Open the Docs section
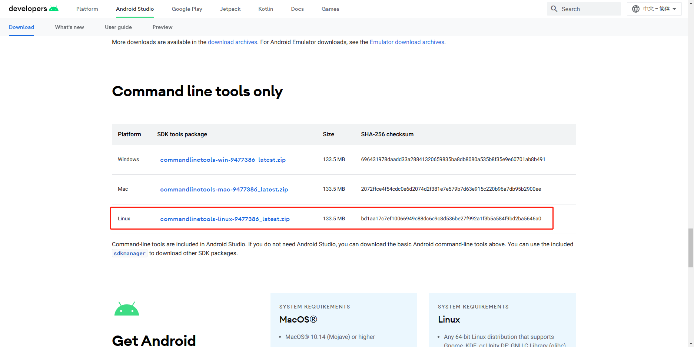 tap(297, 9)
